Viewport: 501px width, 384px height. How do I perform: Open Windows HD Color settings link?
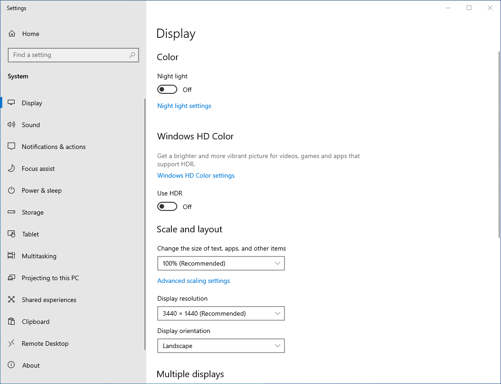tap(196, 175)
